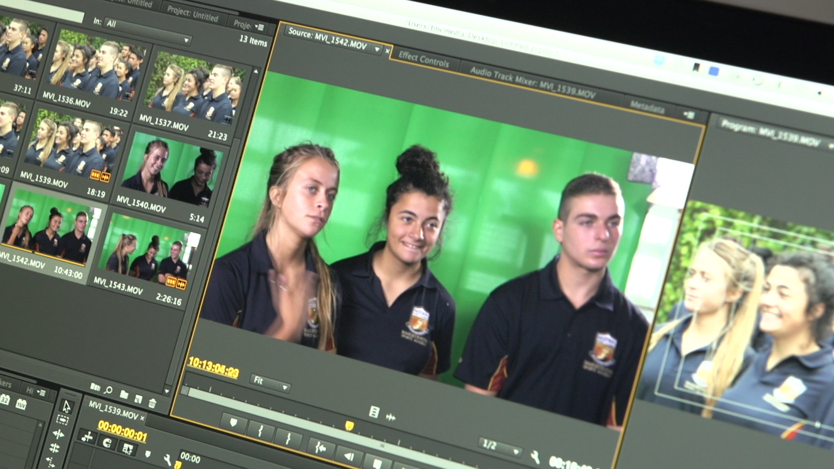
Task: Click the New Item icon in Project panel
Action: pyautogui.click(x=138, y=399)
